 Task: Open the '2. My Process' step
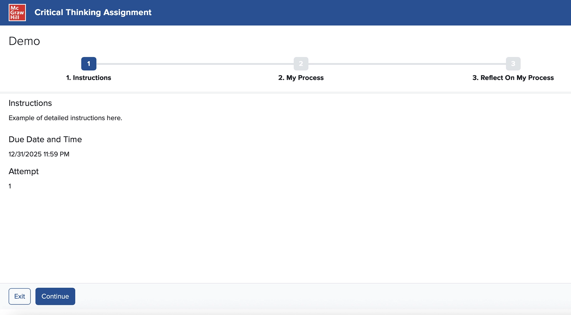301,78
